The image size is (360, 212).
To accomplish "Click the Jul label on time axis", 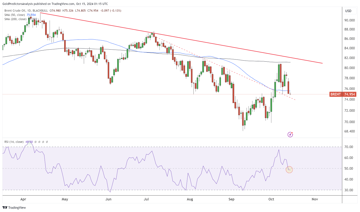I will [x=146, y=199].
